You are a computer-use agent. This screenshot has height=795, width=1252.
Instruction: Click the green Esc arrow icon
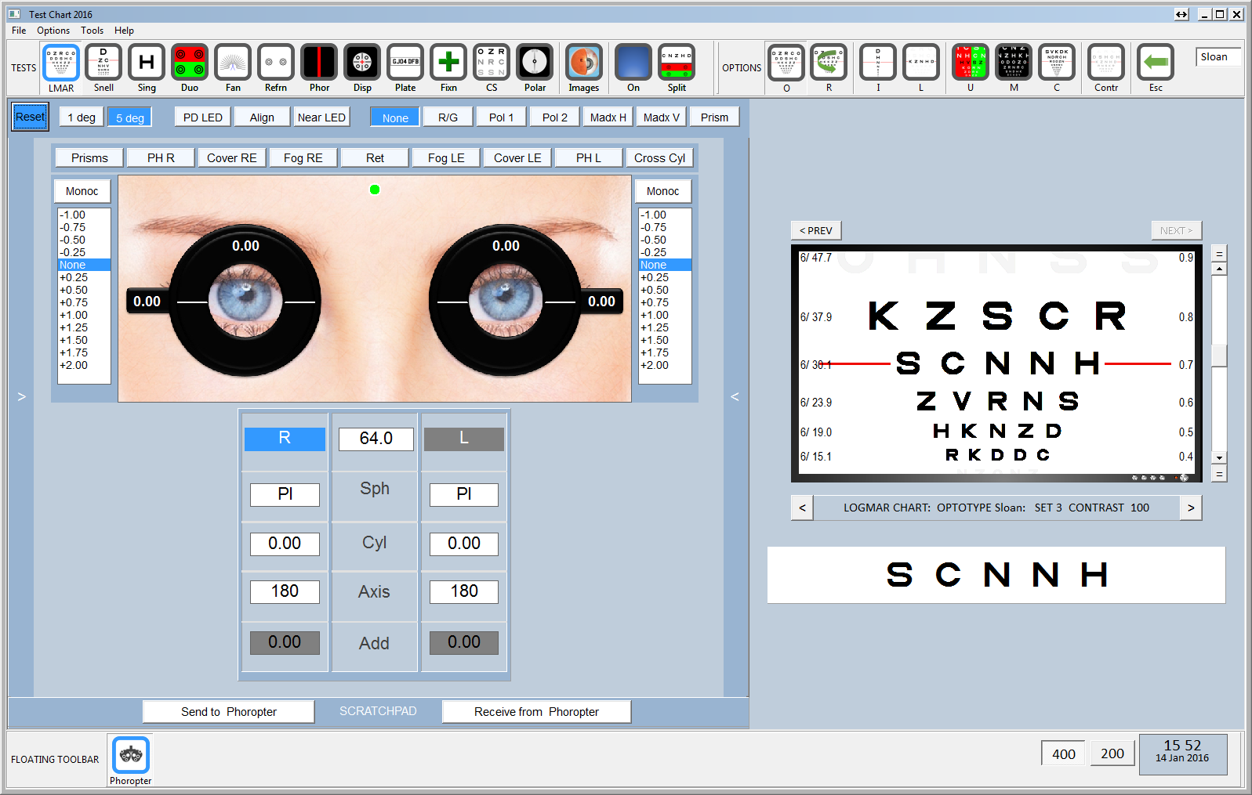pos(1156,63)
